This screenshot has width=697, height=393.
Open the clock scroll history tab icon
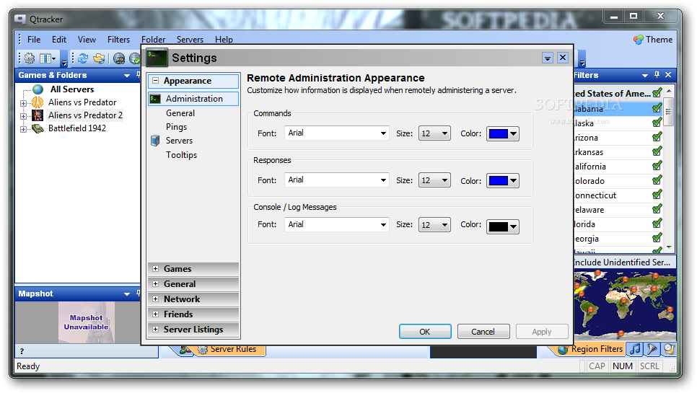(669, 349)
